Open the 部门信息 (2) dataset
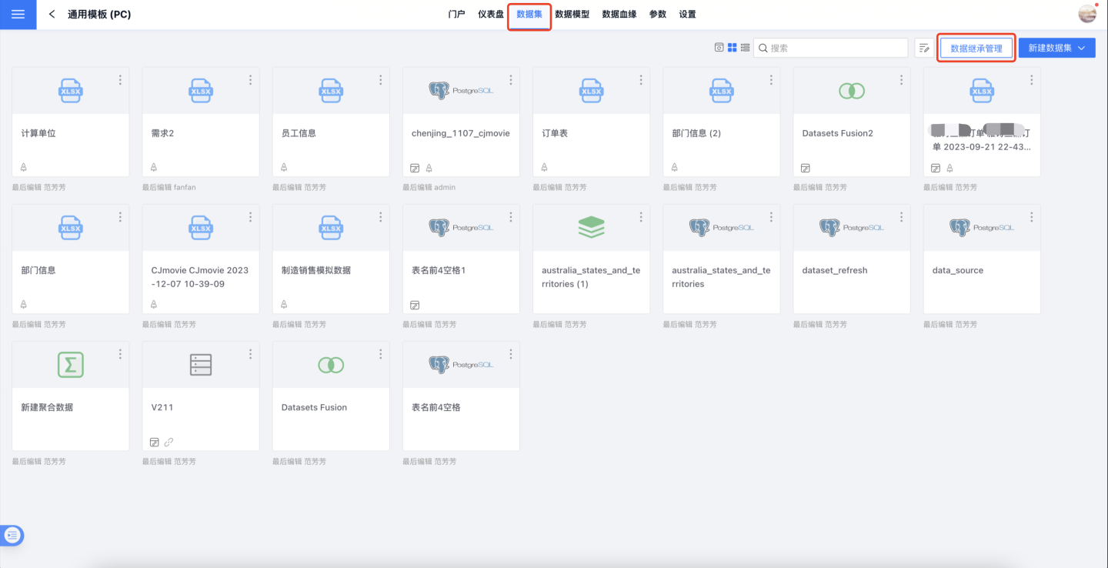 coord(696,133)
